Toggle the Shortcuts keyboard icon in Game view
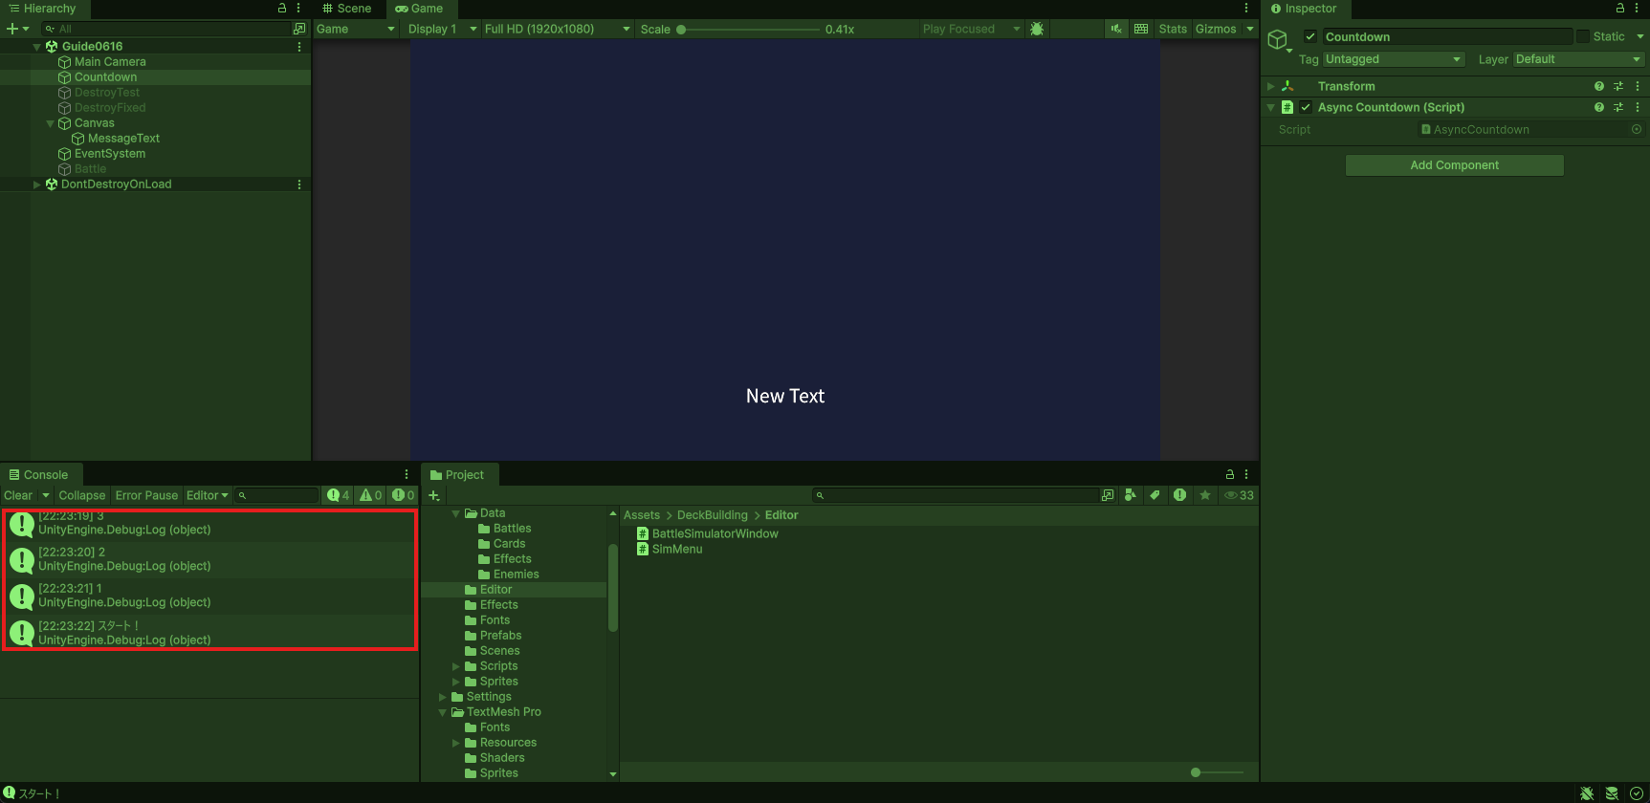The height and width of the screenshot is (803, 1650). pyautogui.click(x=1141, y=29)
